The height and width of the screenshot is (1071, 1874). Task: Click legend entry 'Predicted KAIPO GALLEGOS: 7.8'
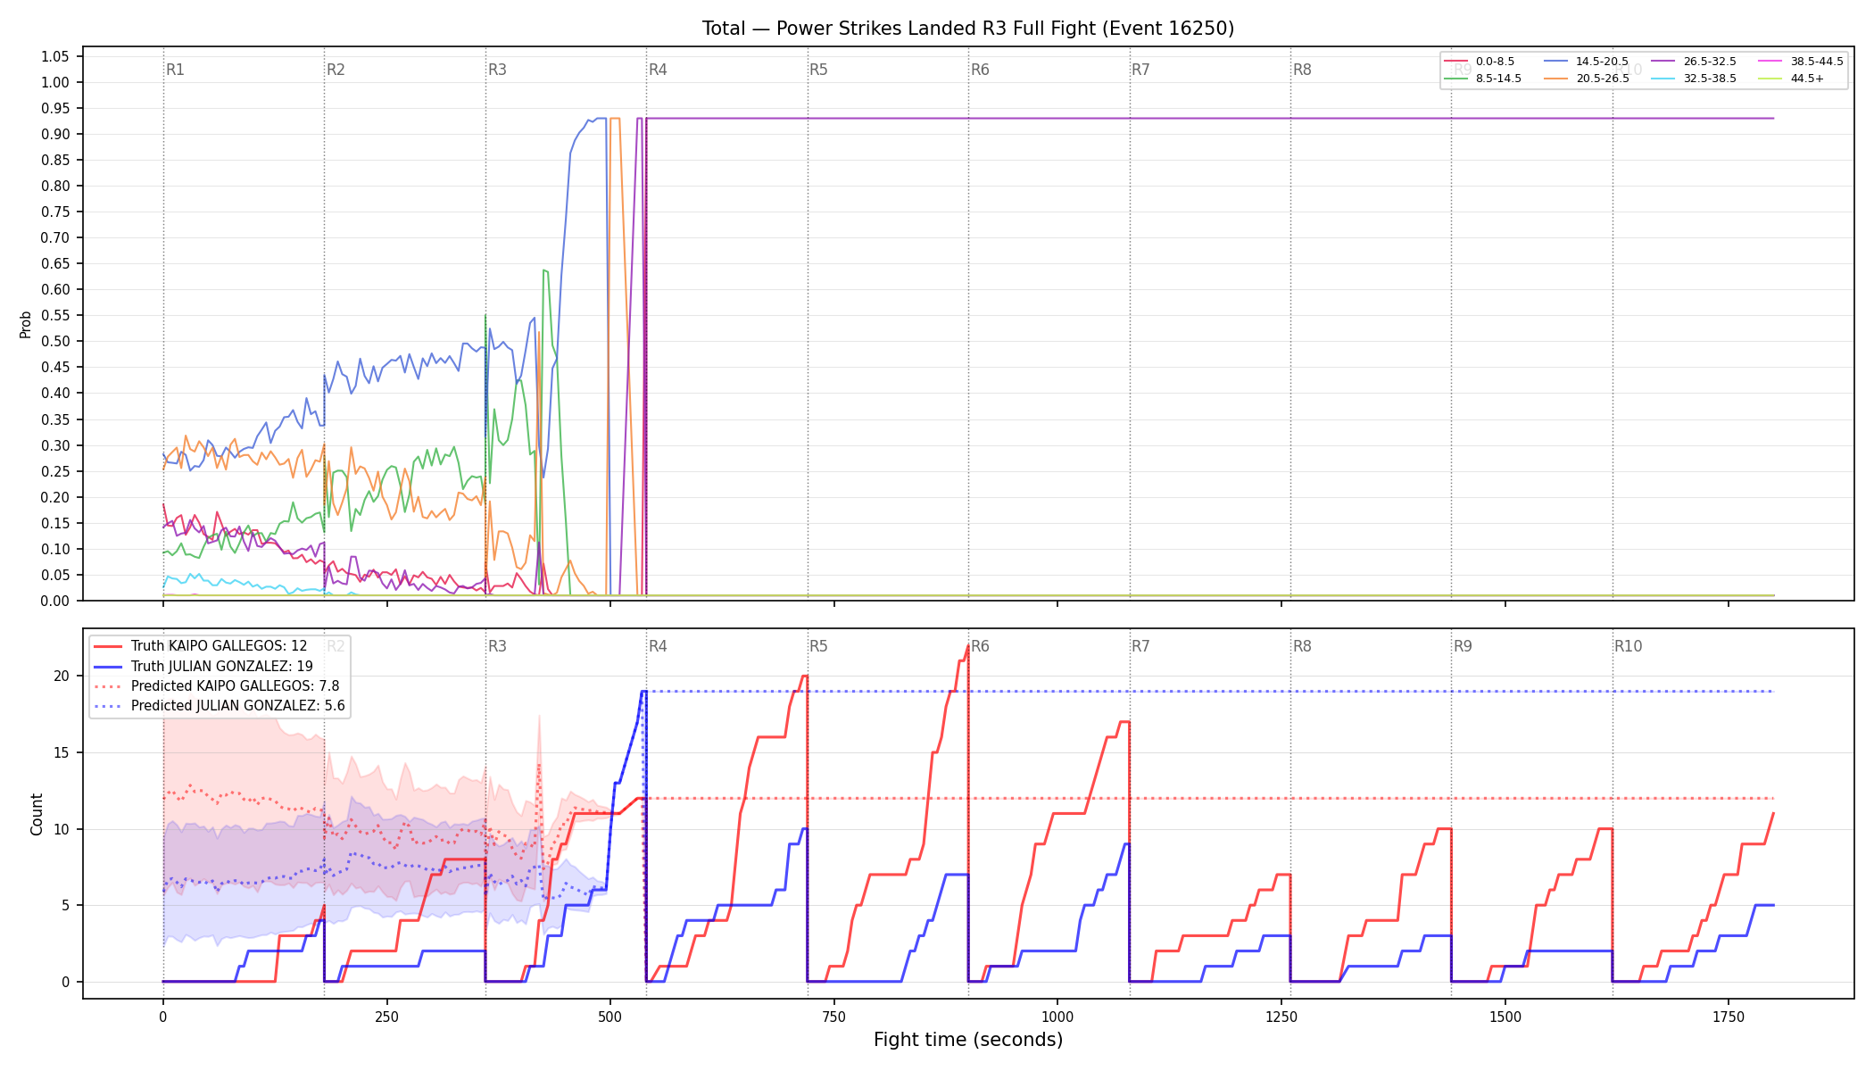coord(236,686)
